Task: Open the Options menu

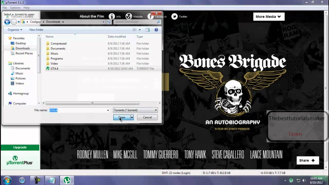Action: click(15, 8)
